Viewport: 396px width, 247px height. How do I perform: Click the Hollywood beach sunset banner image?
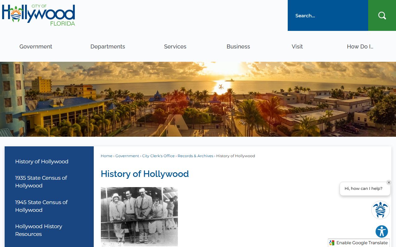tap(198, 99)
